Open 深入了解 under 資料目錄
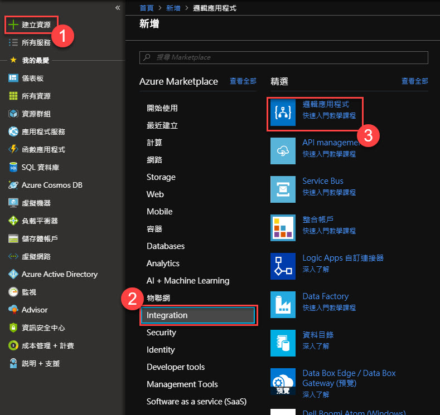 tap(316, 346)
